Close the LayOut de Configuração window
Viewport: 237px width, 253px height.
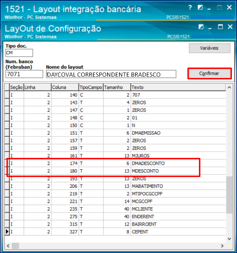[230, 27]
